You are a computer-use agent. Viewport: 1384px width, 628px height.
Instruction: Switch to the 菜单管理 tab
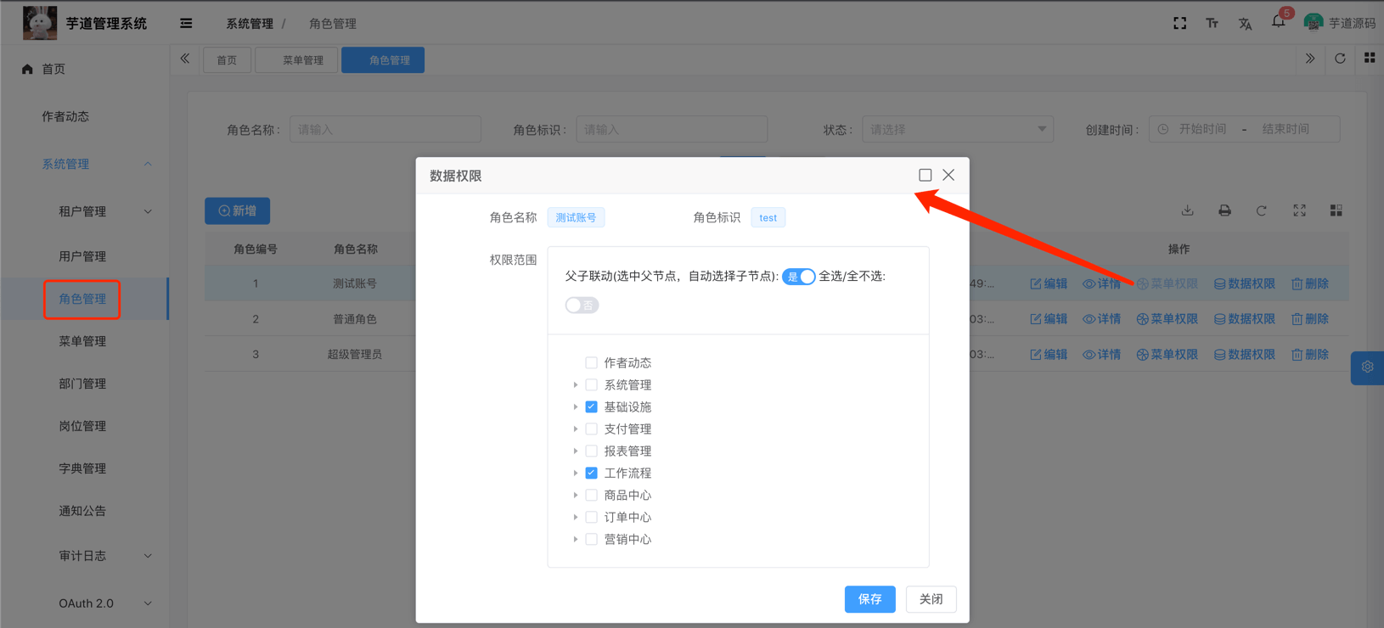click(x=302, y=60)
